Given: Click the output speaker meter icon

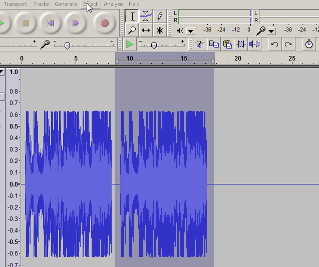Looking at the screenshot, I should pos(180,30).
